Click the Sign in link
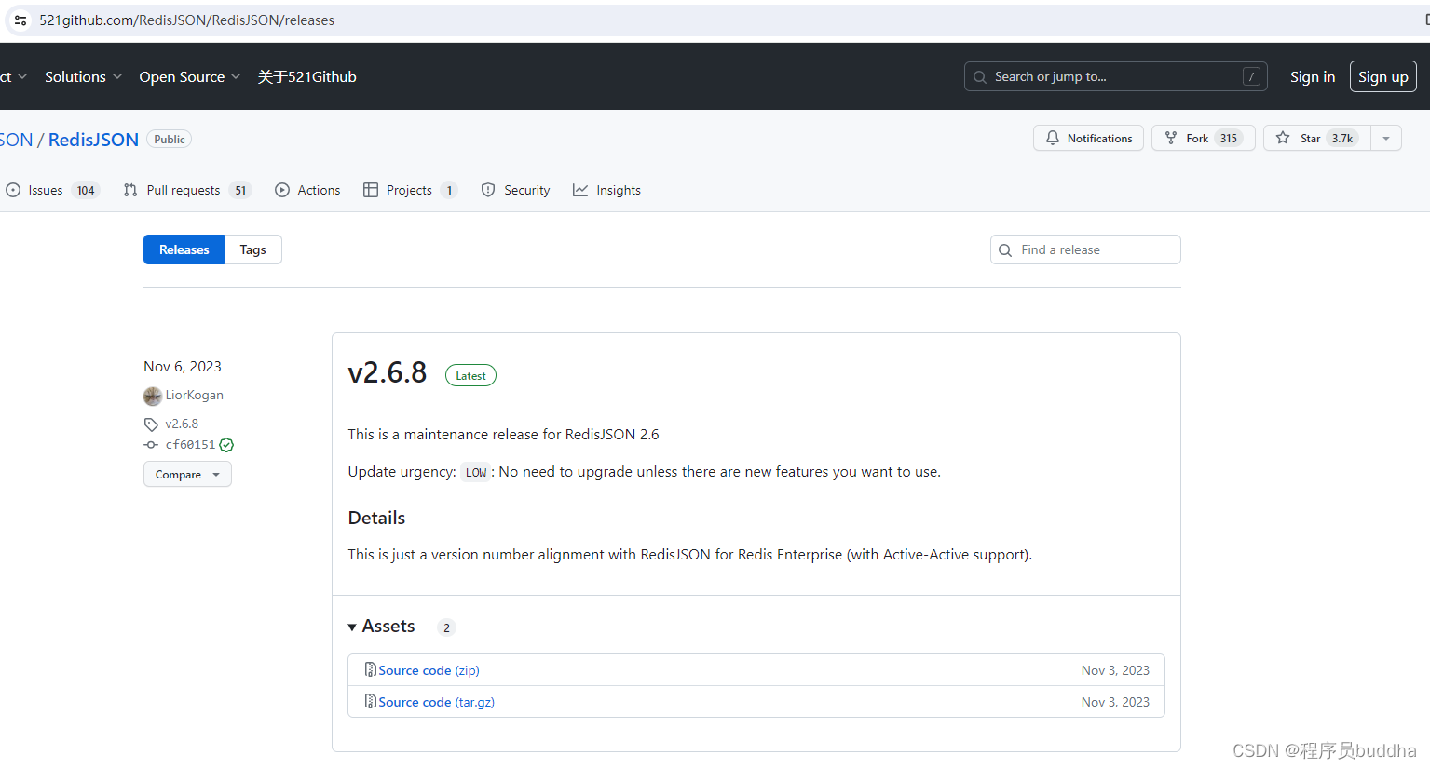 (x=1312, y=76)
